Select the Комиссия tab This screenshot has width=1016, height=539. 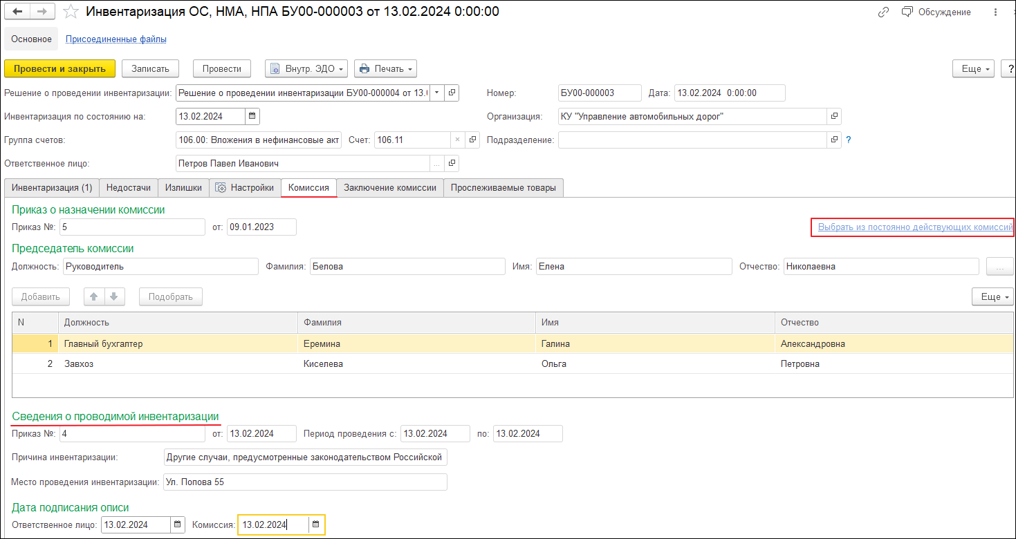(308, 187)
